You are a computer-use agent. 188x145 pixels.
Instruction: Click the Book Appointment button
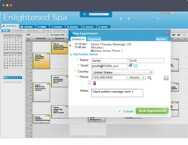click(x=152, y=111)
